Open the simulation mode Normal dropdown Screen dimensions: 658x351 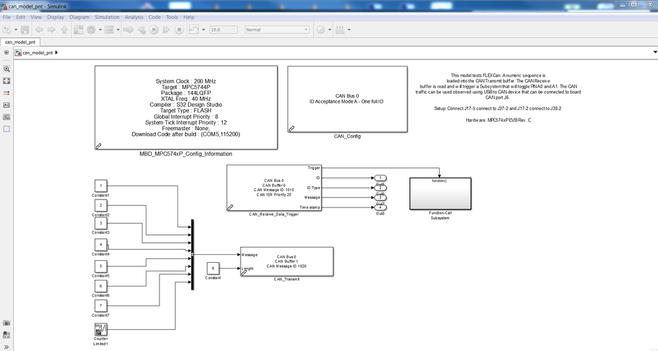point(277,30)
